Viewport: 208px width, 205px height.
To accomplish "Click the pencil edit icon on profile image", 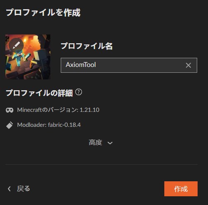I will [16, 45].
